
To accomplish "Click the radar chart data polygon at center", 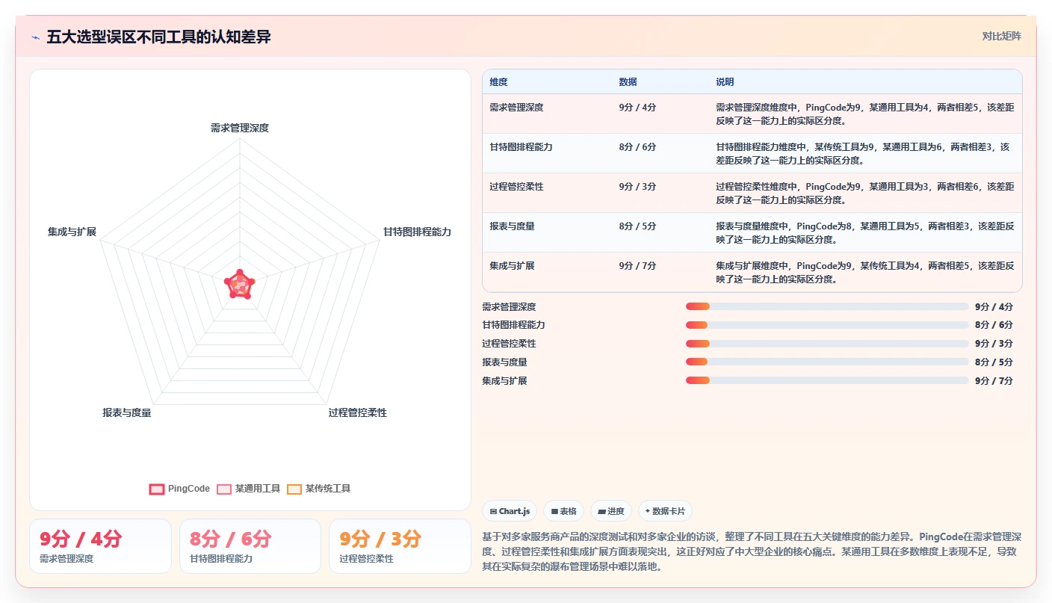I will 240,285.
